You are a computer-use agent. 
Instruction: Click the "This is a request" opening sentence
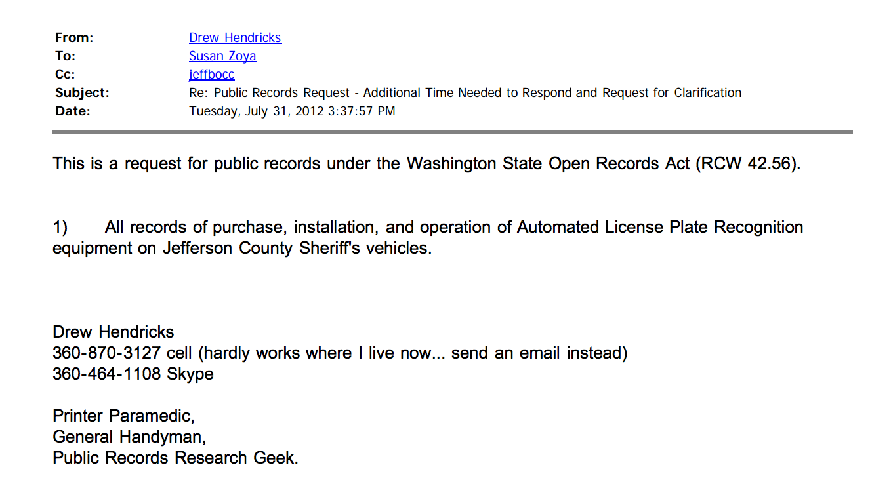pos(197,163)
